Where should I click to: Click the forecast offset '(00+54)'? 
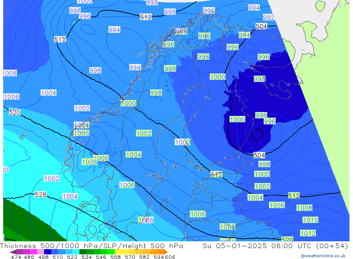pos(332,246)
